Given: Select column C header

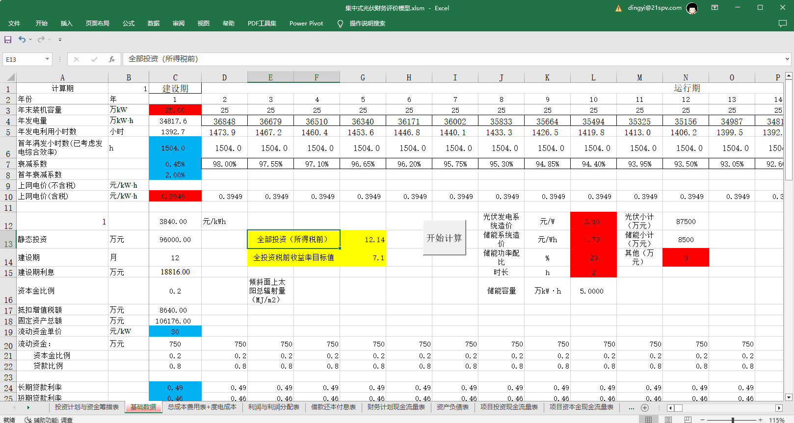Looking at the screenshot, I should 175,77.
